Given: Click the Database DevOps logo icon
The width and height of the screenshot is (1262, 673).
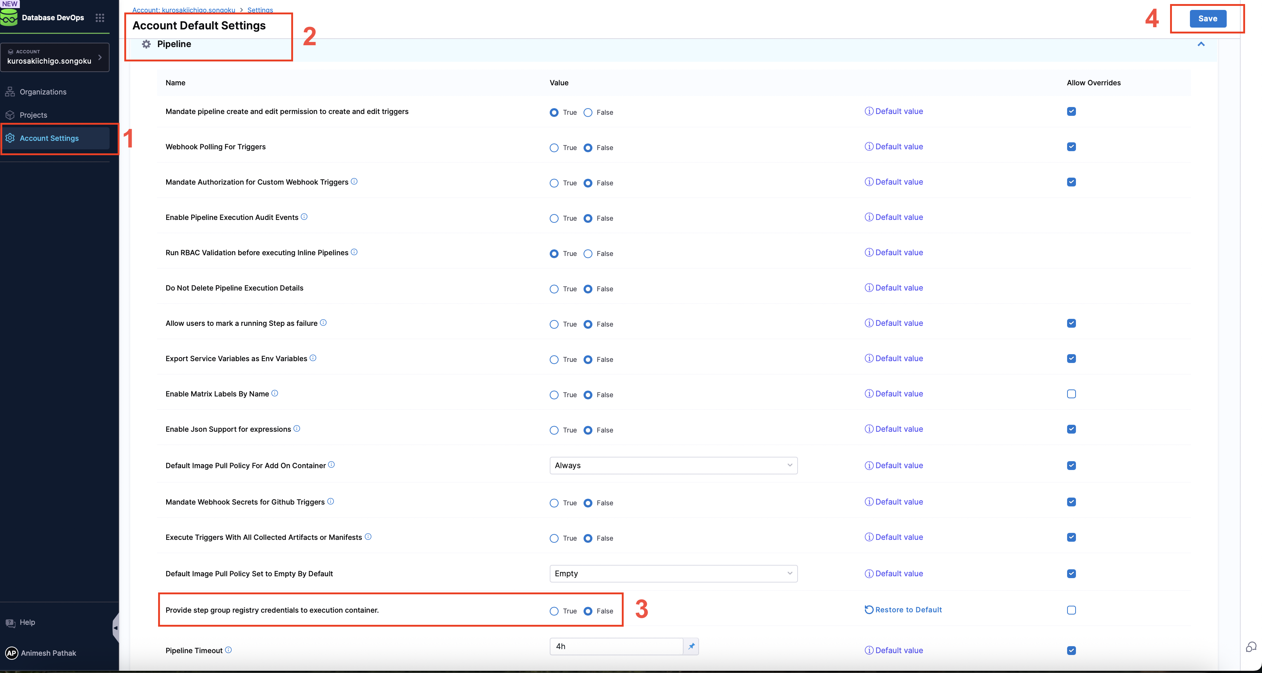Looking at the screenshot, I should pyautogui.click(x=9, y=18).
